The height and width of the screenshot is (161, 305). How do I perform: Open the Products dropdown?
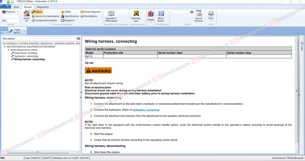click(x=10, y=12)
